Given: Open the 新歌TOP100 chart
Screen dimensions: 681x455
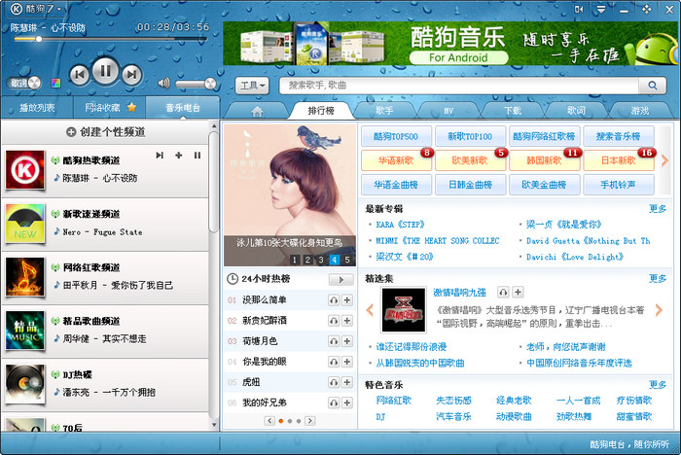Looking at the screenshot, I should tap(470, 136).
